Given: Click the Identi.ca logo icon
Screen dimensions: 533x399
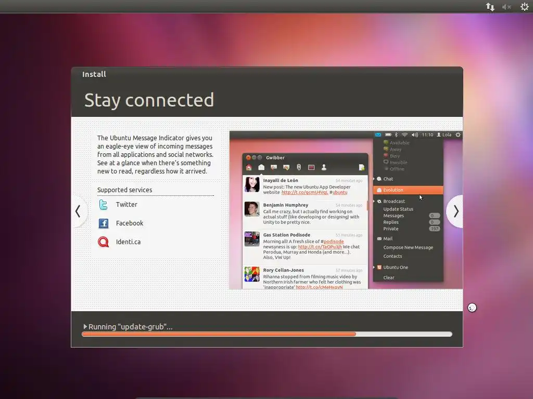Looking at the screenshot, I should click(104, 242).
